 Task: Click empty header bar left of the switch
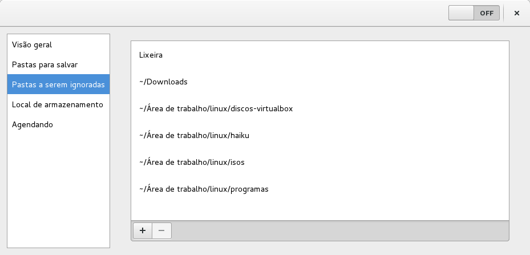click(x=228, y=13)
